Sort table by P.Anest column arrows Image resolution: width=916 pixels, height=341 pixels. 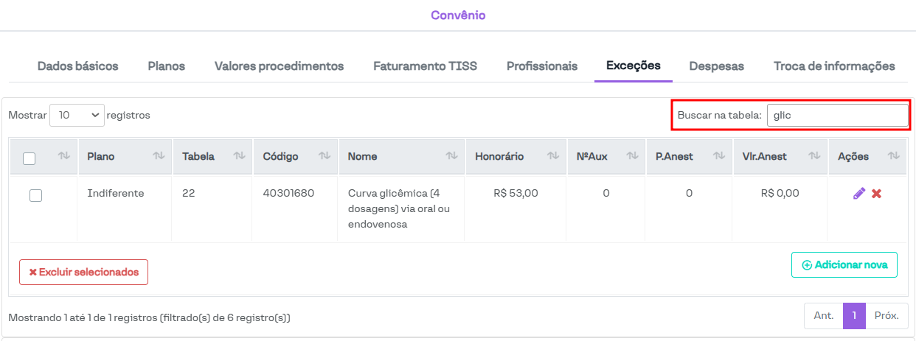719,156
